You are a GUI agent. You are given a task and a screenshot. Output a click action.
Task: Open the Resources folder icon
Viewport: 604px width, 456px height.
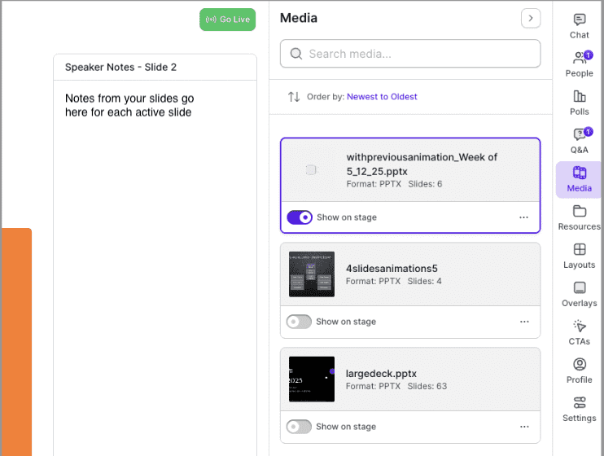pyautogui.click(x=579, y=212)
